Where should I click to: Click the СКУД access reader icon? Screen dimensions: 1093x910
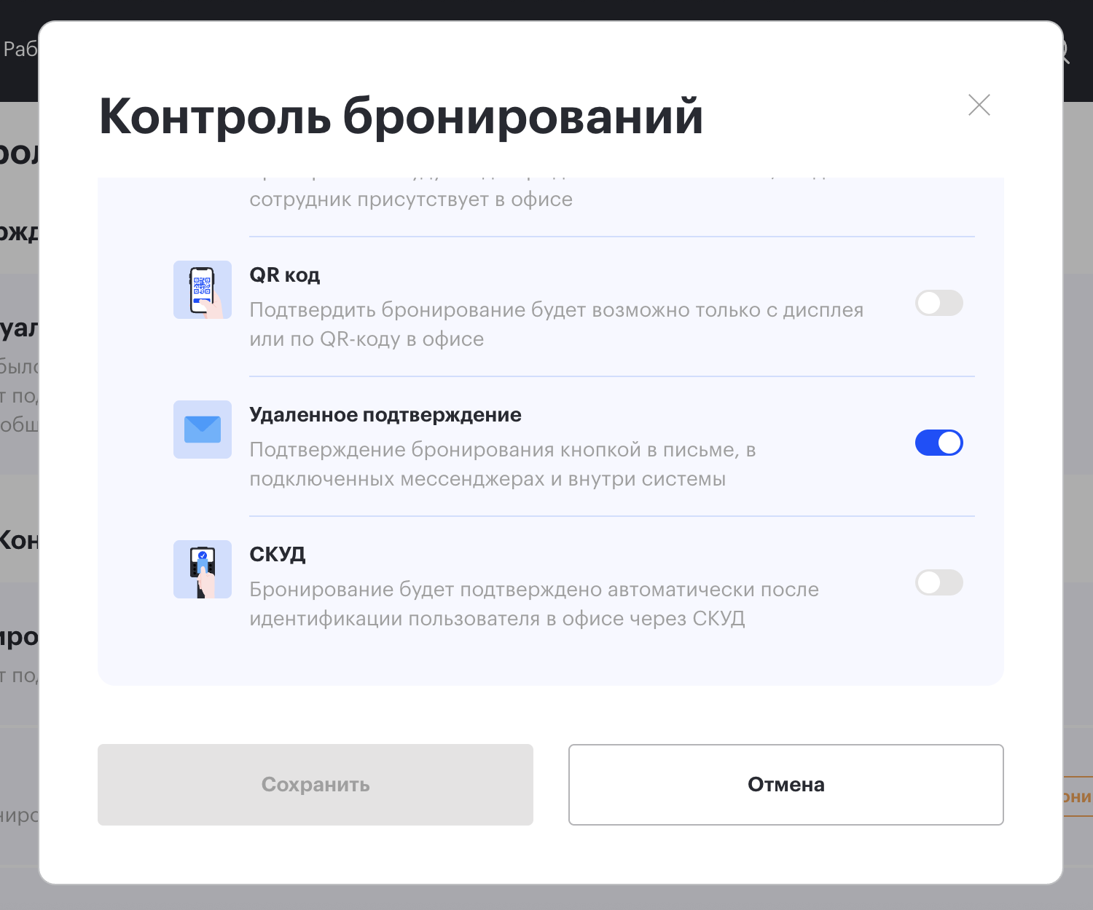point(203,569)
